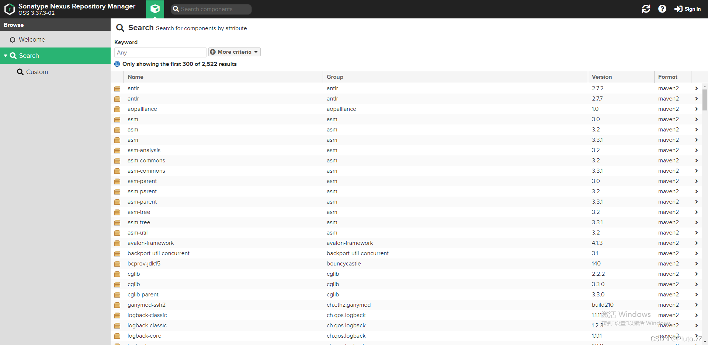Sort by the Name column header
The width and height of the screenshot is (708, 345).
click(x=223, y=77)
